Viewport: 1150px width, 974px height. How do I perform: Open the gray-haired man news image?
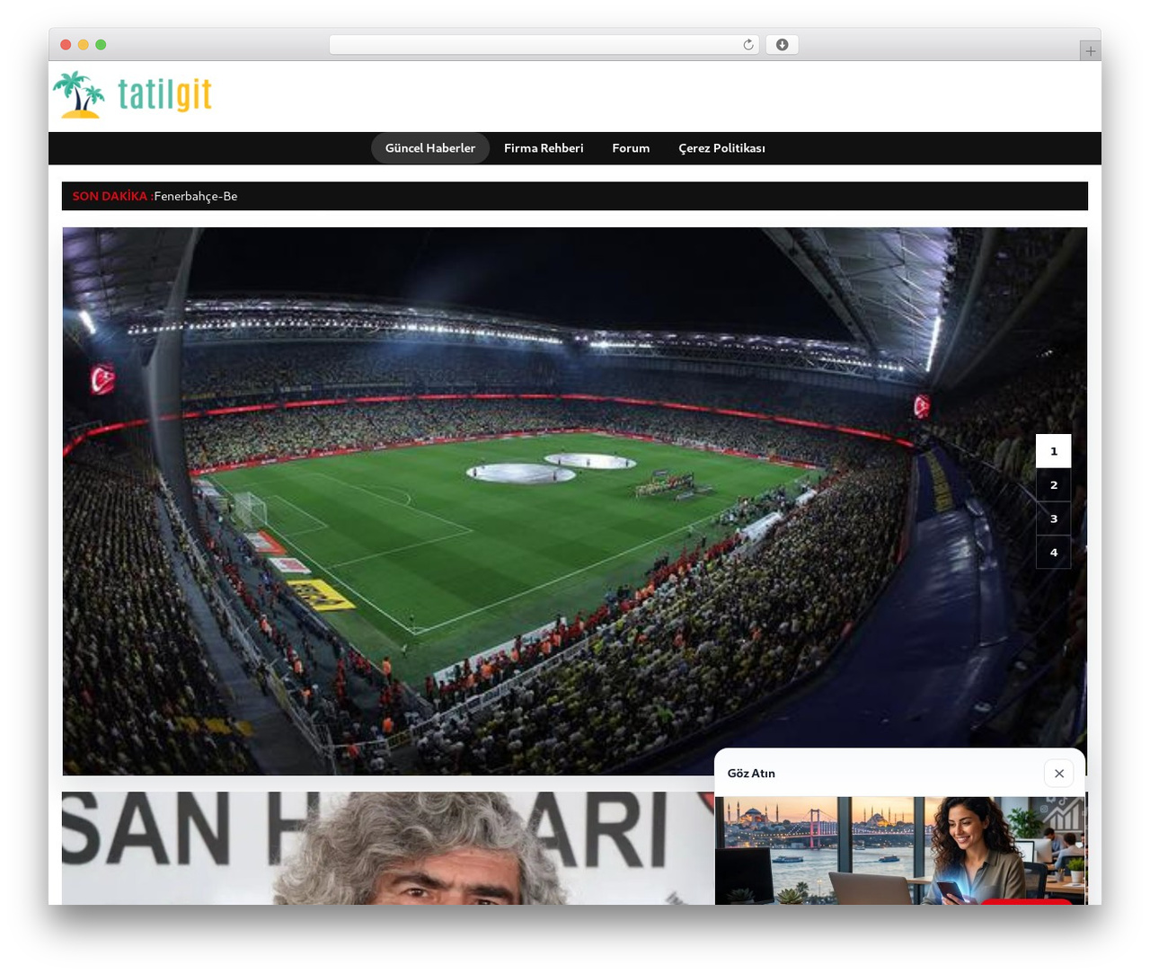[x=387, y=848]
